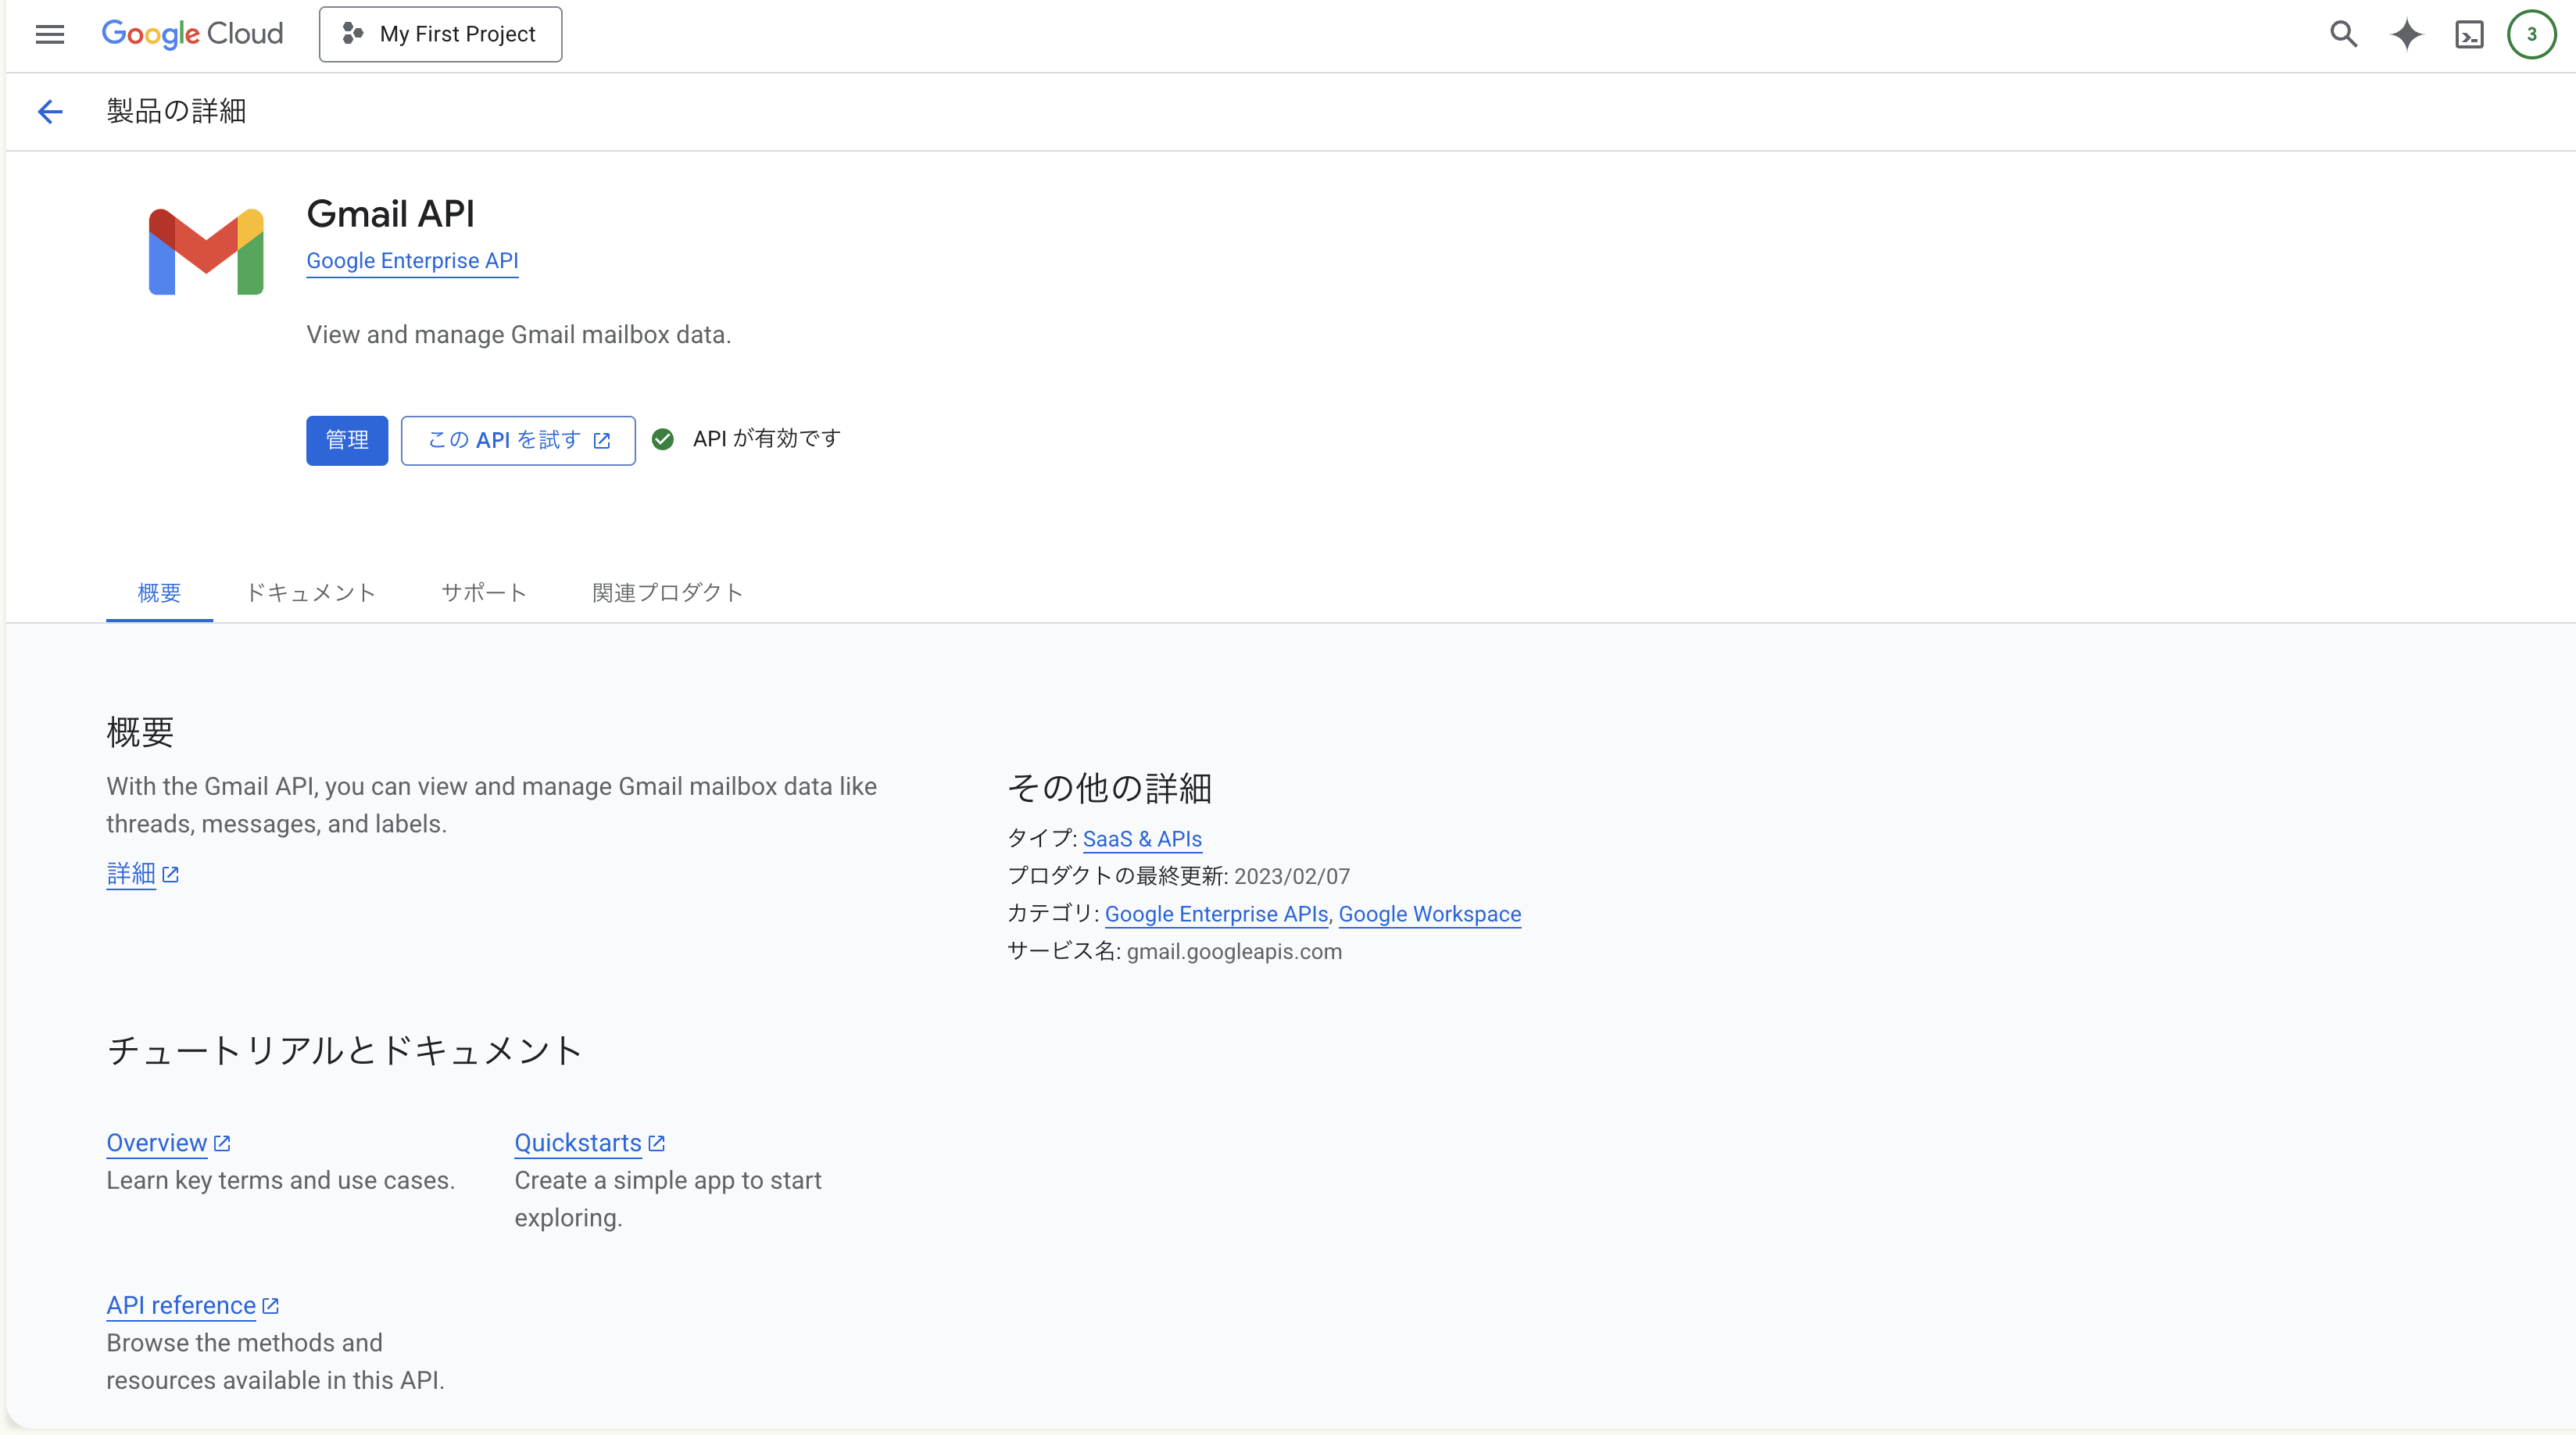2576x1435 pixels.
Task: Click the この API を試す button
Action: [x=518, y=440]
